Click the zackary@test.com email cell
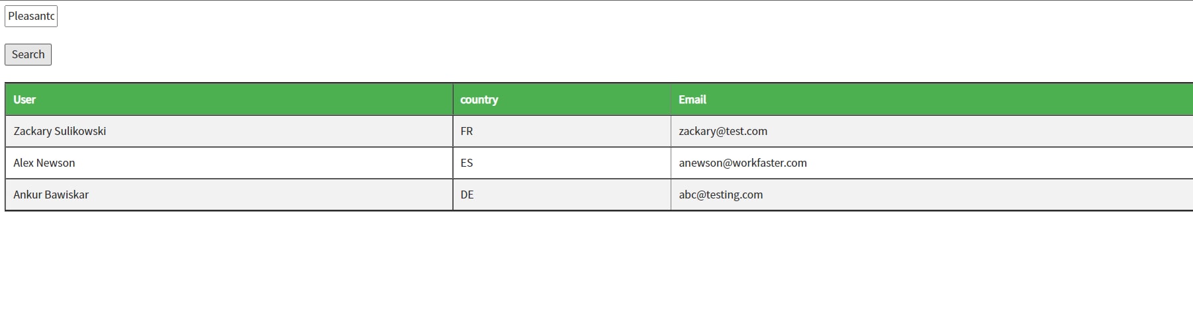 tap(932, 131)
